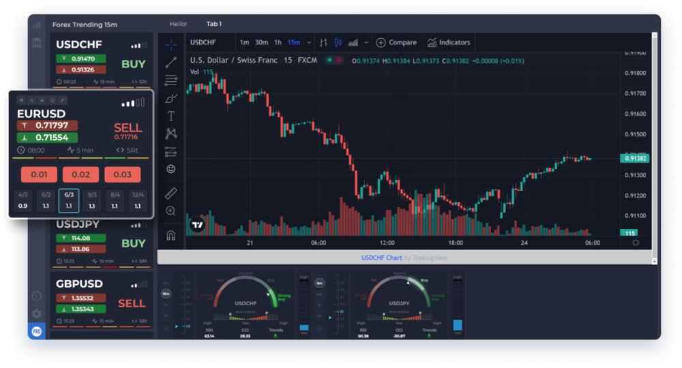The width and height of the screenshot is (682, 368).
Task: Click the lock icon on EURUSD card
Action: 42,100
